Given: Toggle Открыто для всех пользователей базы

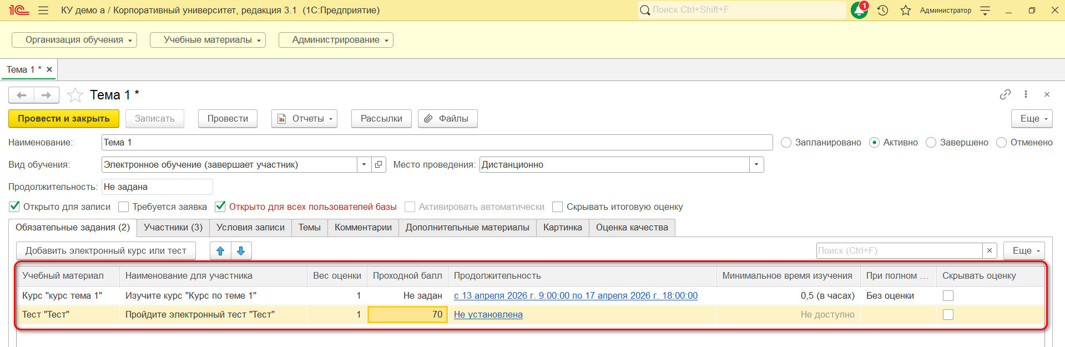Looking at the screenshot, I should coord(221,207).
